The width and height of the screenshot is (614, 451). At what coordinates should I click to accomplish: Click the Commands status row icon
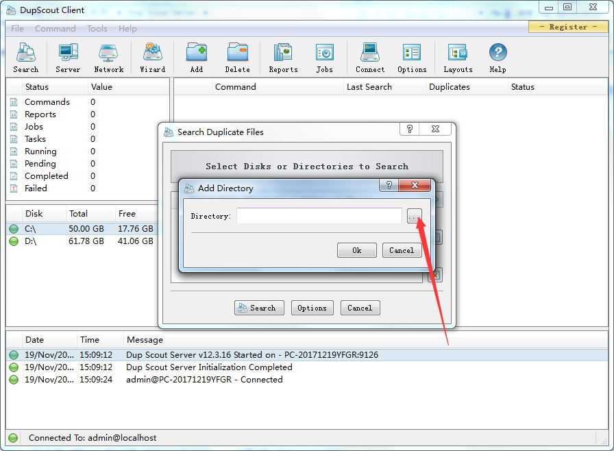pos(14,102)
